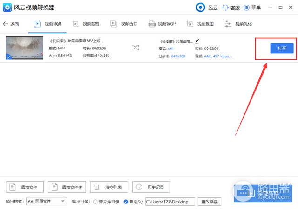Minimize the window
The image size is (298, 210).
(270, 7)
